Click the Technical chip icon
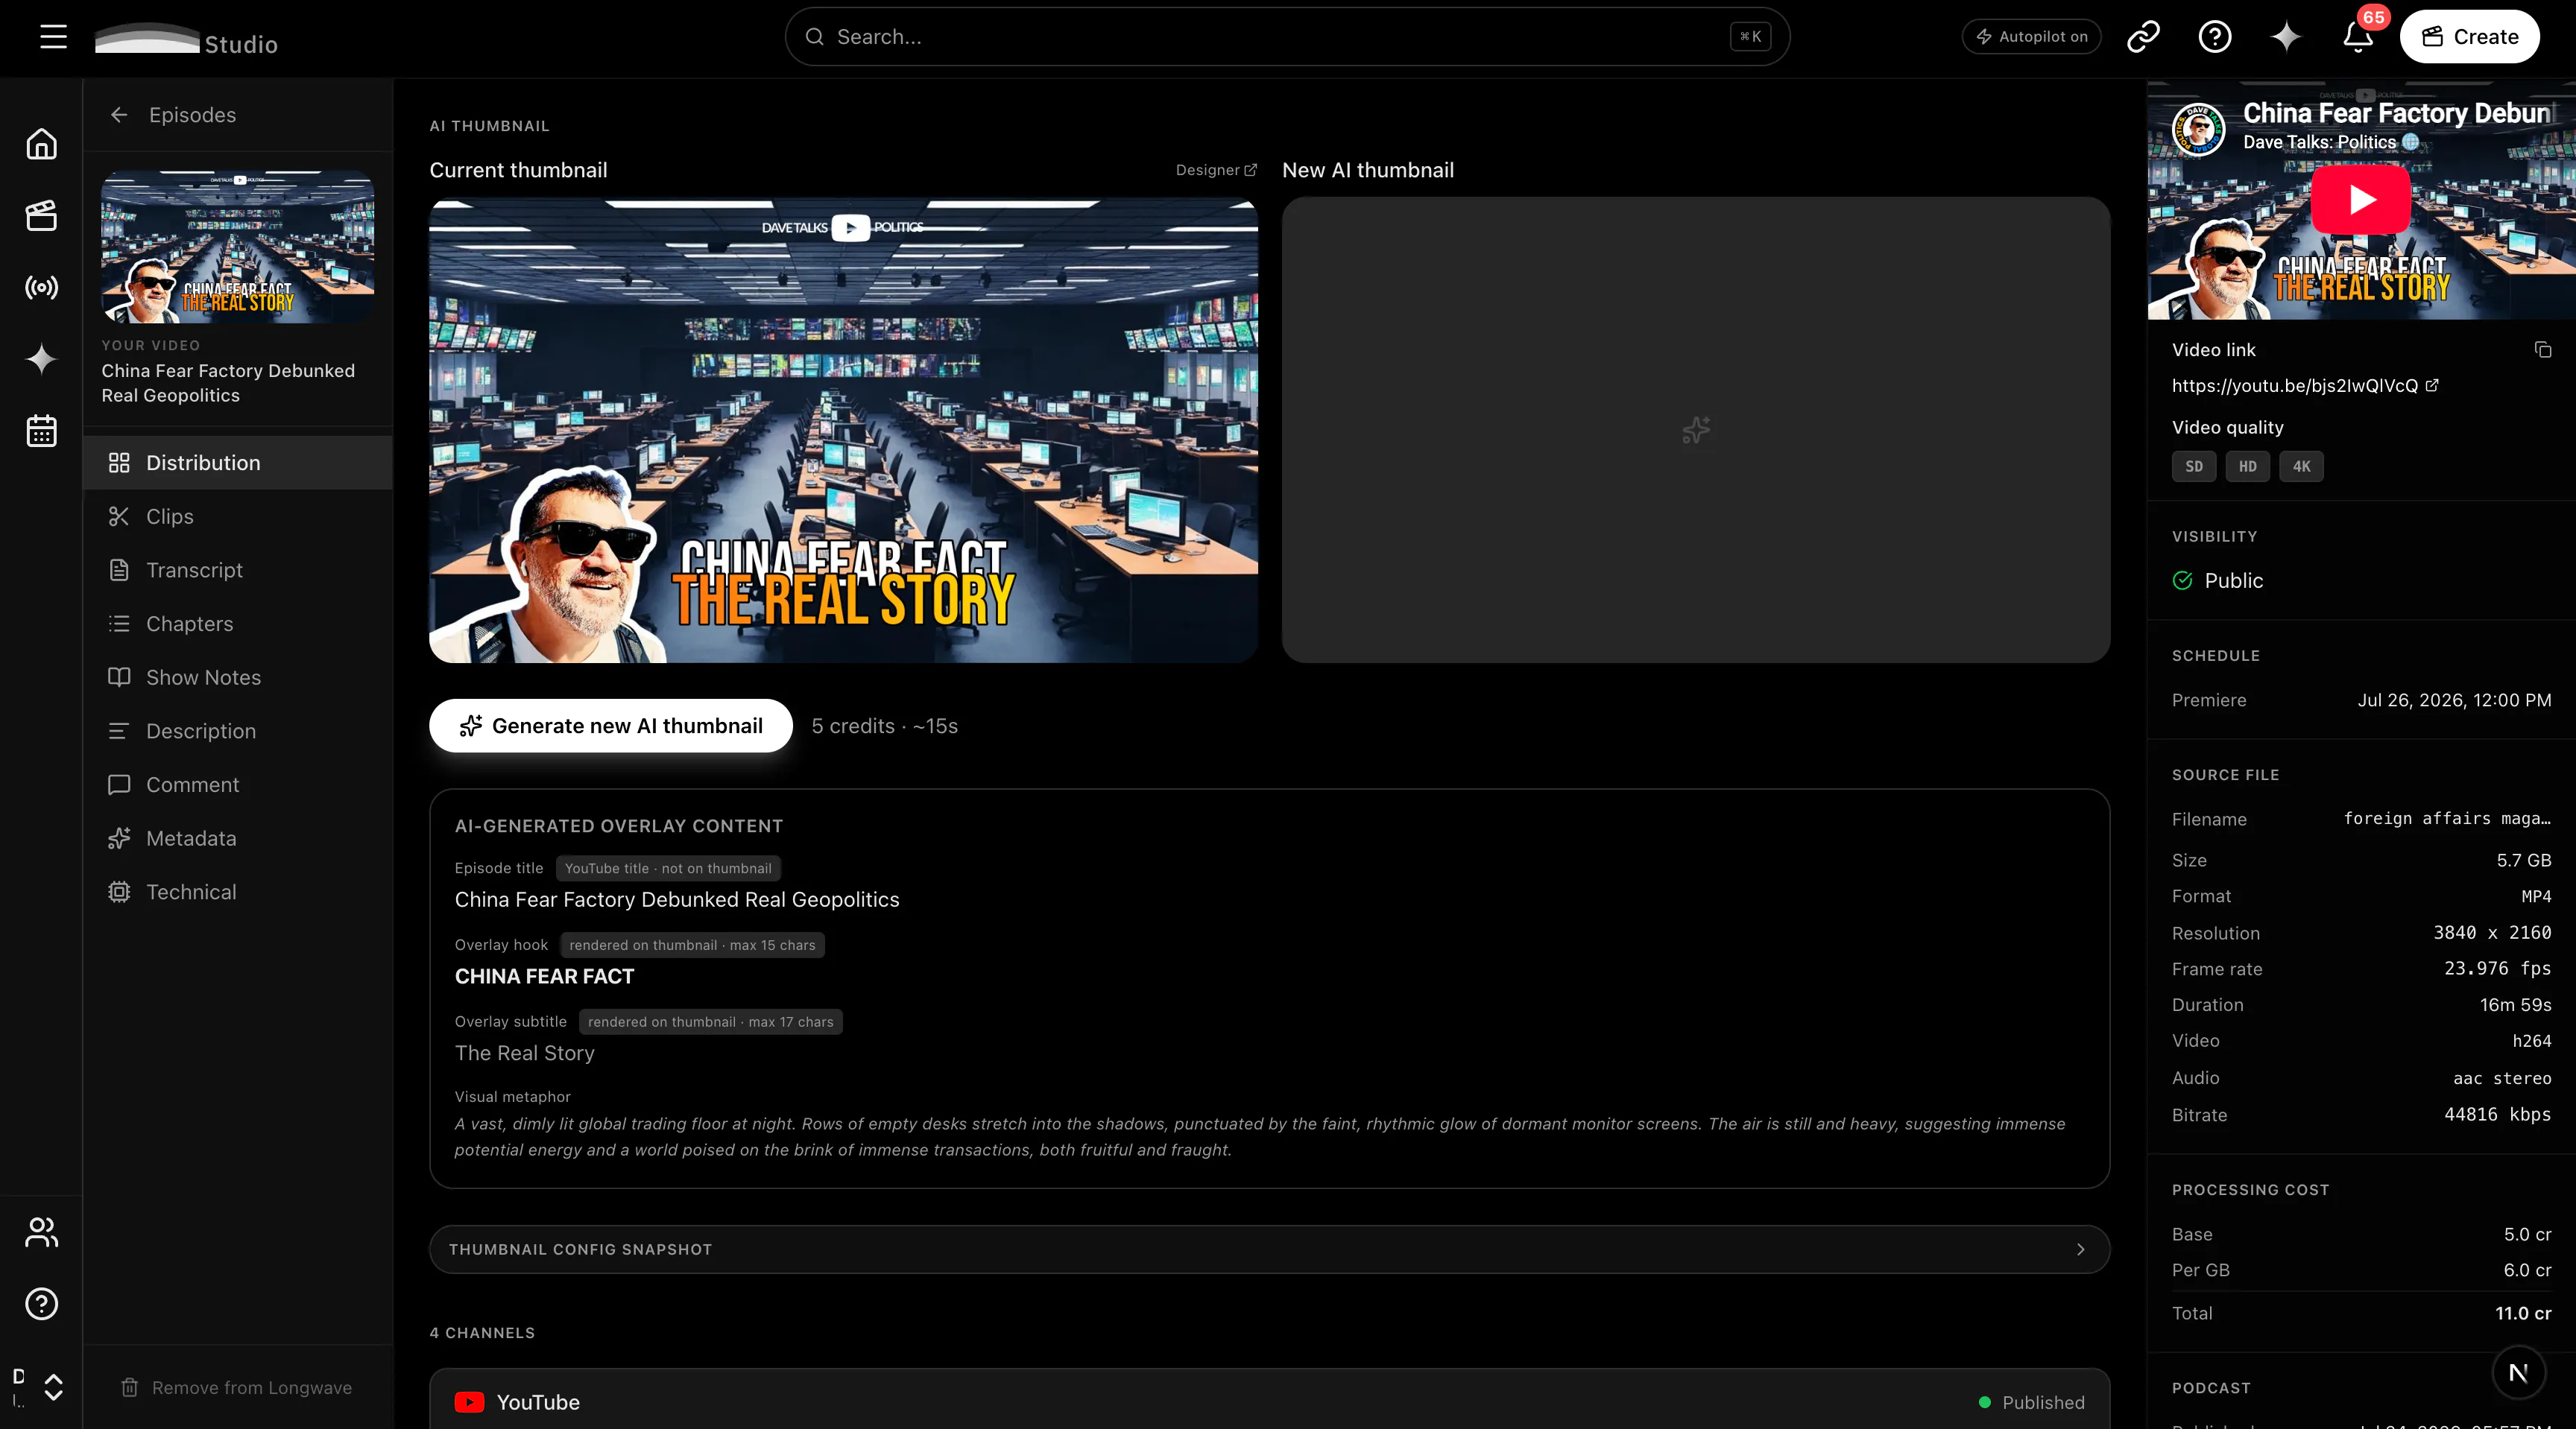Image resolution: width=2576 pixels, height=1429 pixels. click(x=119, y=891)
